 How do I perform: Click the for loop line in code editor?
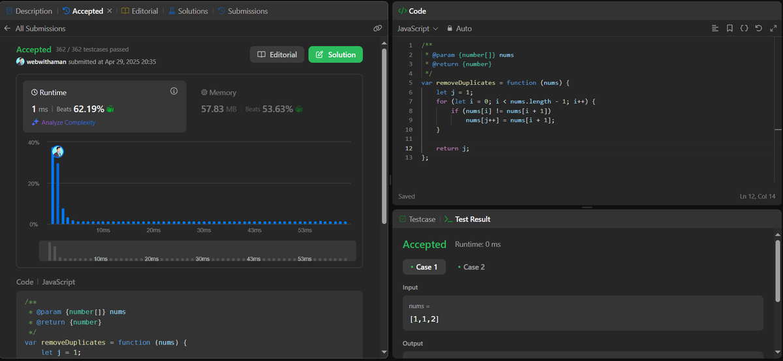pyautogui.click(x=517, y=101)
